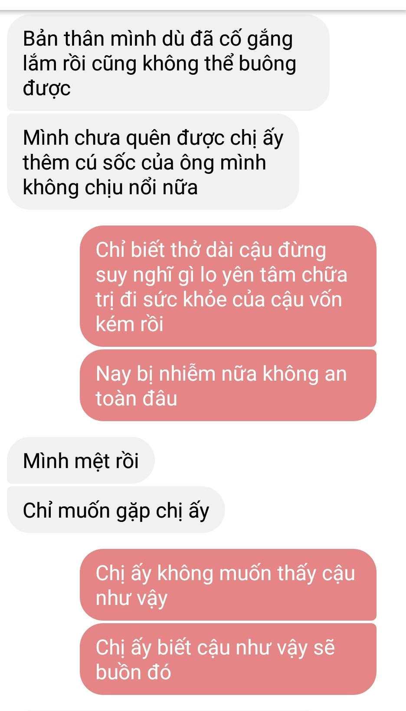Tap pink message "Chị ấy biết cậu như vậy"
406x711 pixels.
coord(228,659)
